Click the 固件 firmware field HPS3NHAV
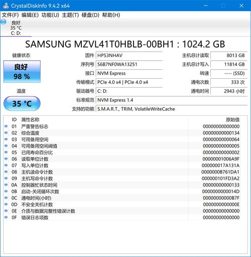 [129, 56]
